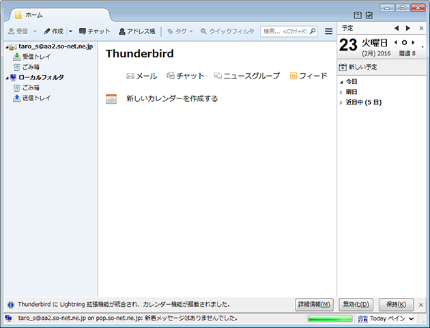Click the フィード RSS feed icon
The image size is (430, 328).
click(293, 76)
